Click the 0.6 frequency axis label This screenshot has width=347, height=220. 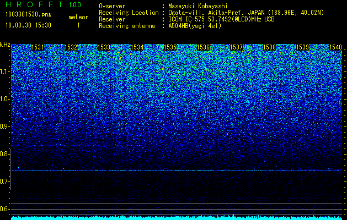click(4, 209)
